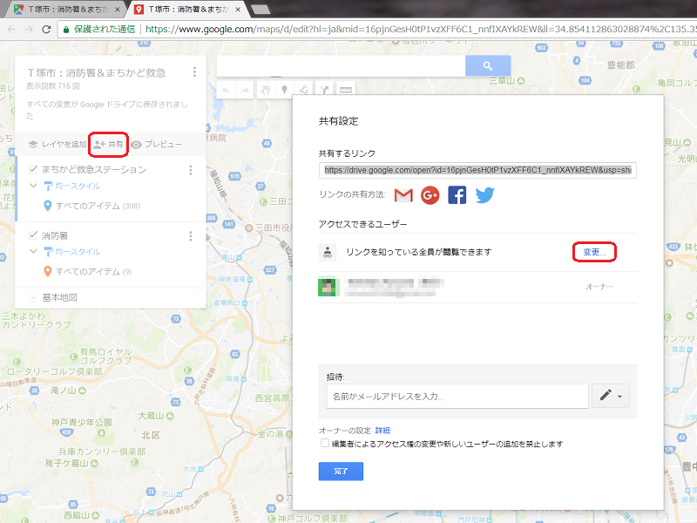The image size is (697, 523).
Task: Go forward in browser
Action: click(x=29, y=30)
